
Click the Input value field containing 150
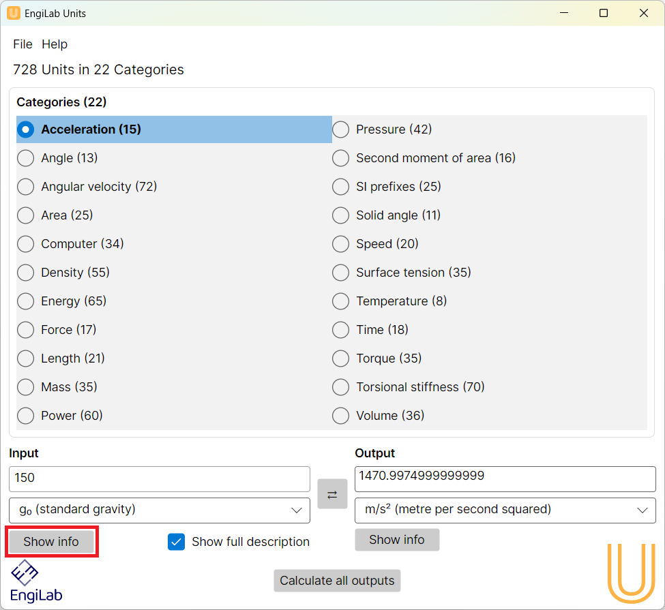tap(159, 478)
